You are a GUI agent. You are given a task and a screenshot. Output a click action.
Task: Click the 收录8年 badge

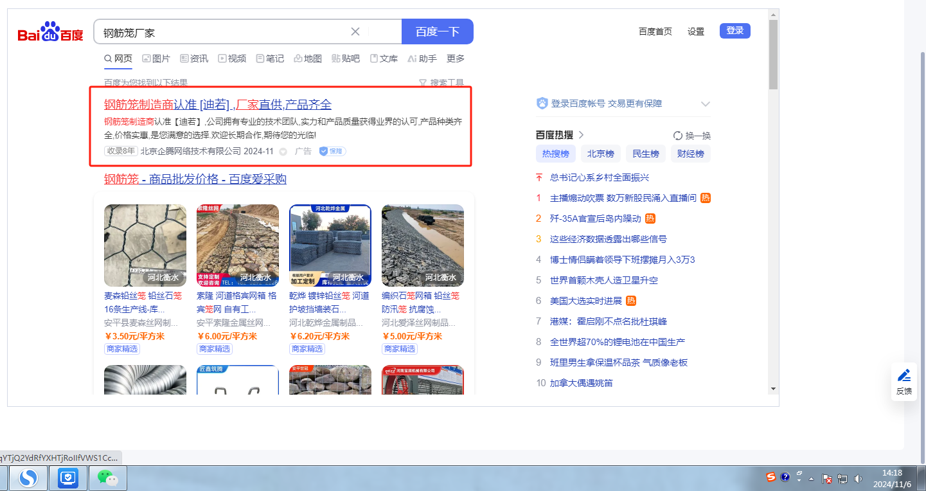[x=121, y=151]
